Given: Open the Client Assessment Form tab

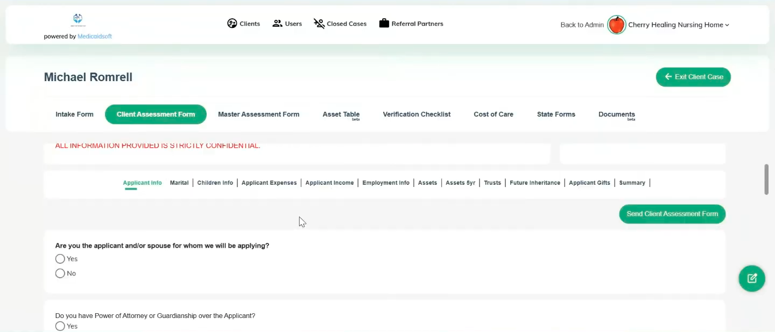Looking at the screenshot, I should click(x=156, y=114).
